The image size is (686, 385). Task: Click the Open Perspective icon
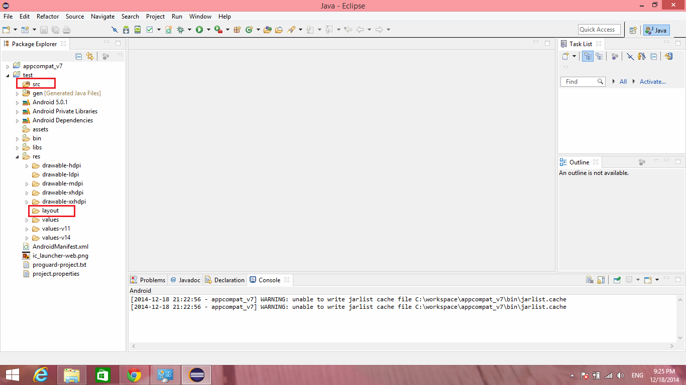pos(633,30)
